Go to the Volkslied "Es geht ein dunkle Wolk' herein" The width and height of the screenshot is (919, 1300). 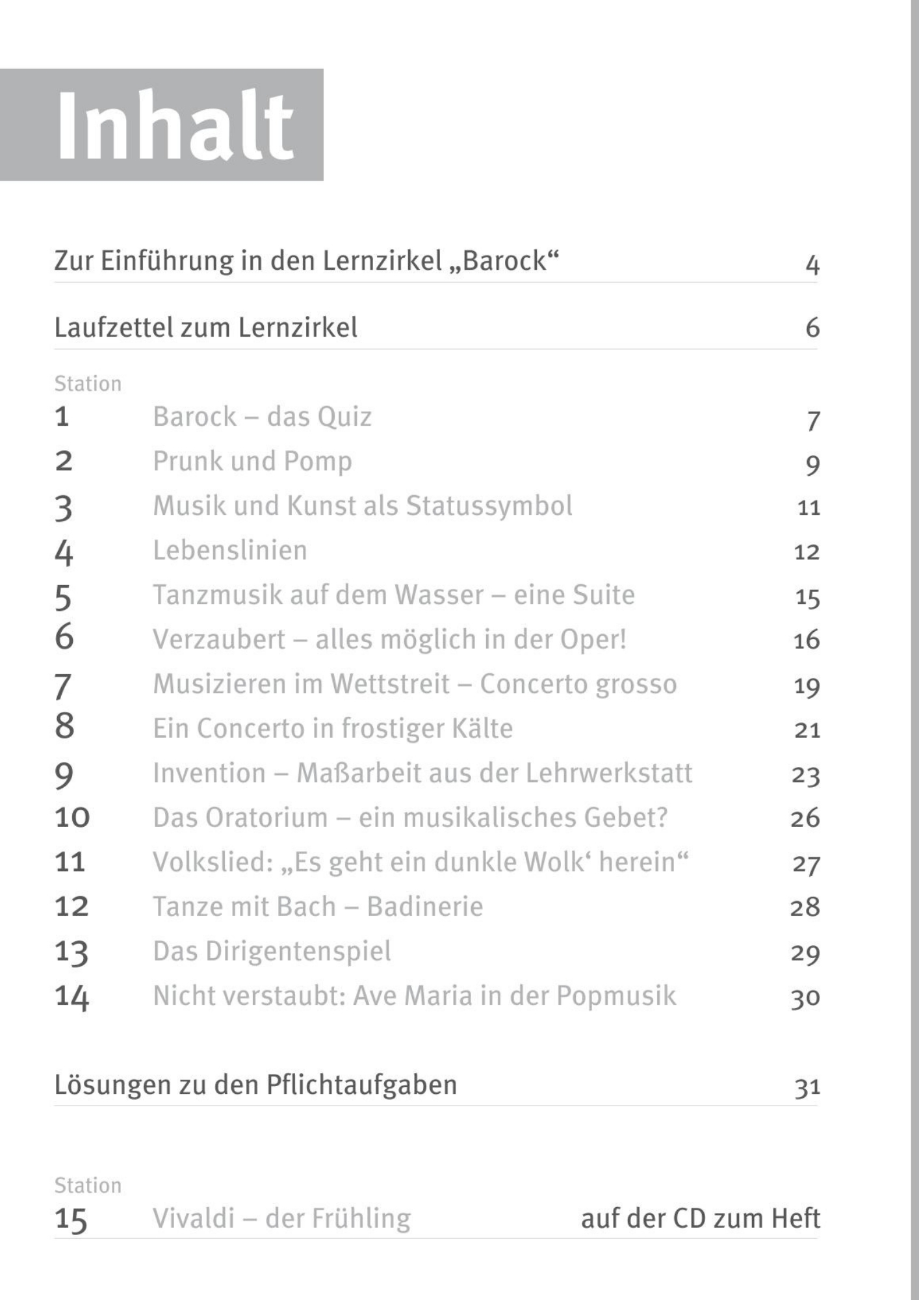coord(421,863)
